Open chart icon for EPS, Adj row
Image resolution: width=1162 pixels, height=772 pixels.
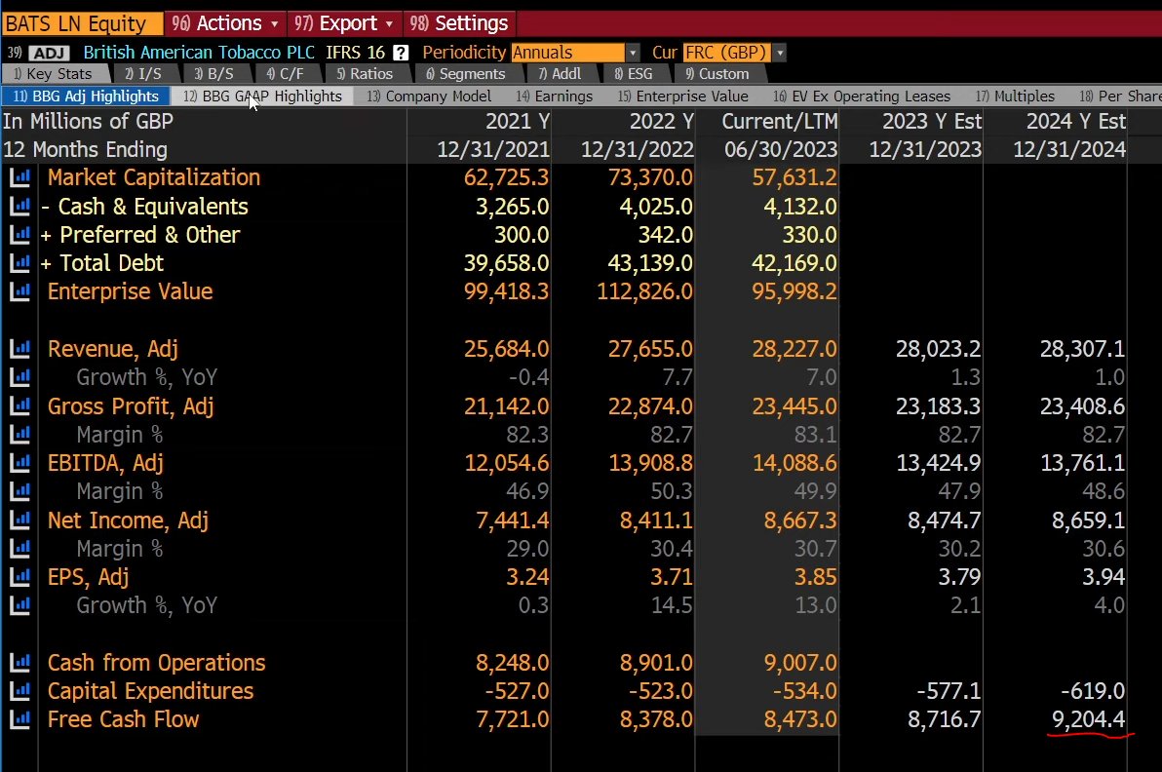pos(20,576)
